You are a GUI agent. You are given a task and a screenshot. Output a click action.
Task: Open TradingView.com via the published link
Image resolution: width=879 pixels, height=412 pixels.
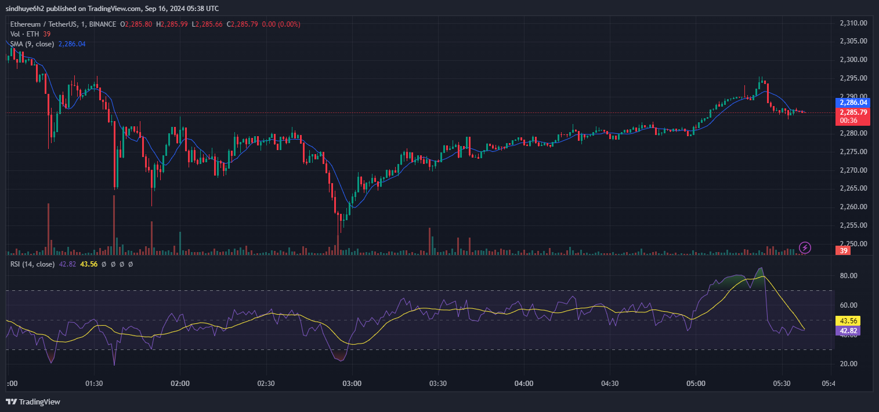[114, 8]
